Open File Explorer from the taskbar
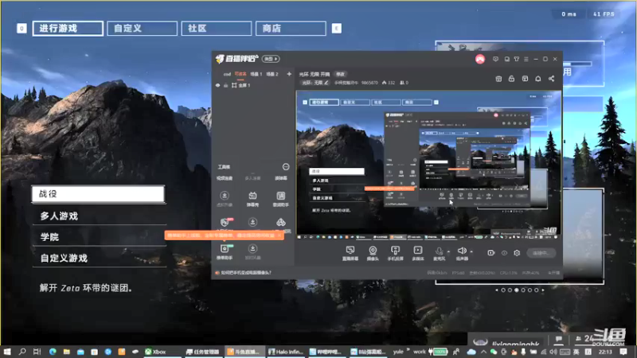 click(x=67, y=352)
